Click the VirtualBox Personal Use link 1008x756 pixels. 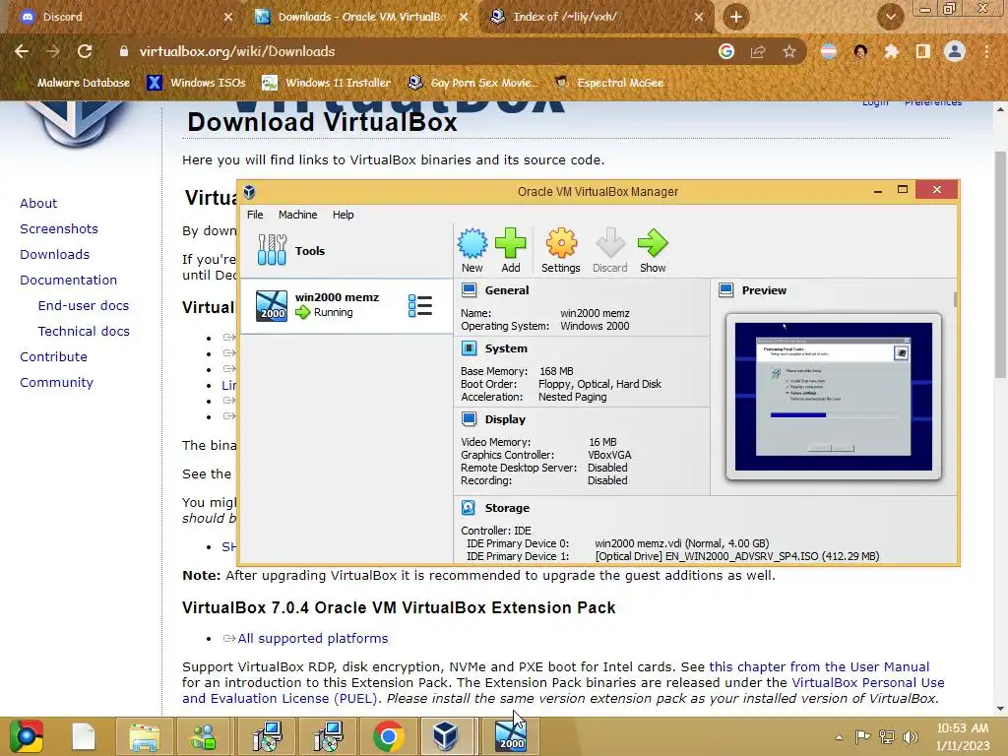coord(868,683)
